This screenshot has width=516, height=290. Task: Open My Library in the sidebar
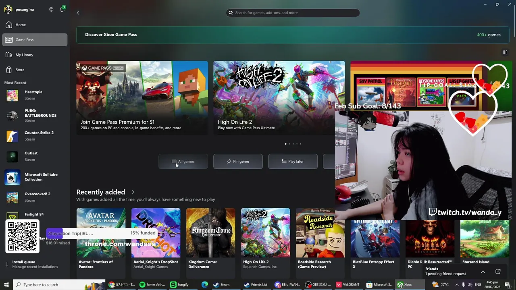(35, 55)
